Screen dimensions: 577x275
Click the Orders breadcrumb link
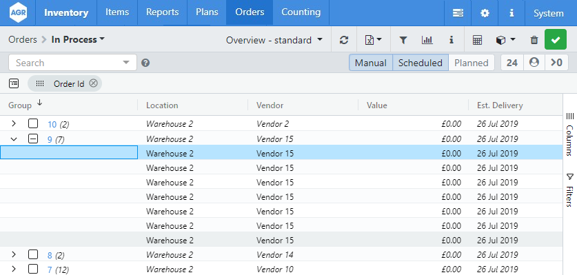point(23,39)
